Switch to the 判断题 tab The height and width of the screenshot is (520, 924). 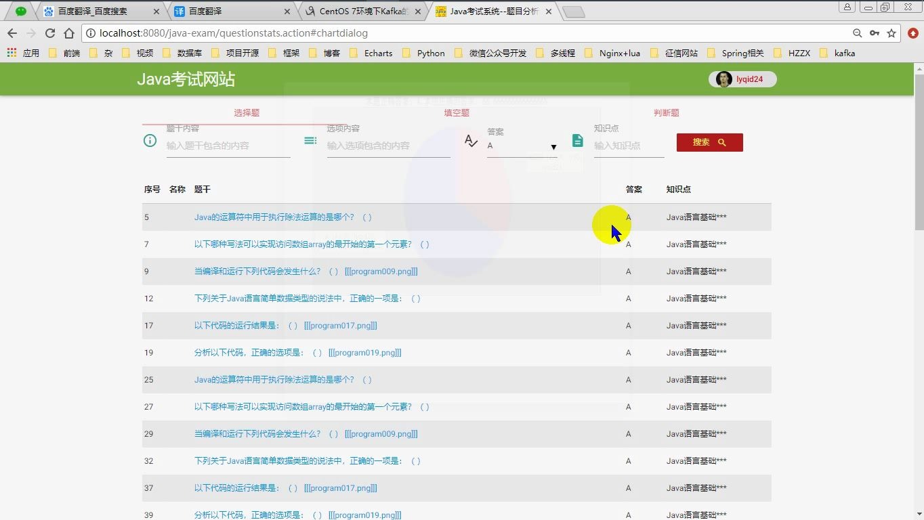point(666,113)
